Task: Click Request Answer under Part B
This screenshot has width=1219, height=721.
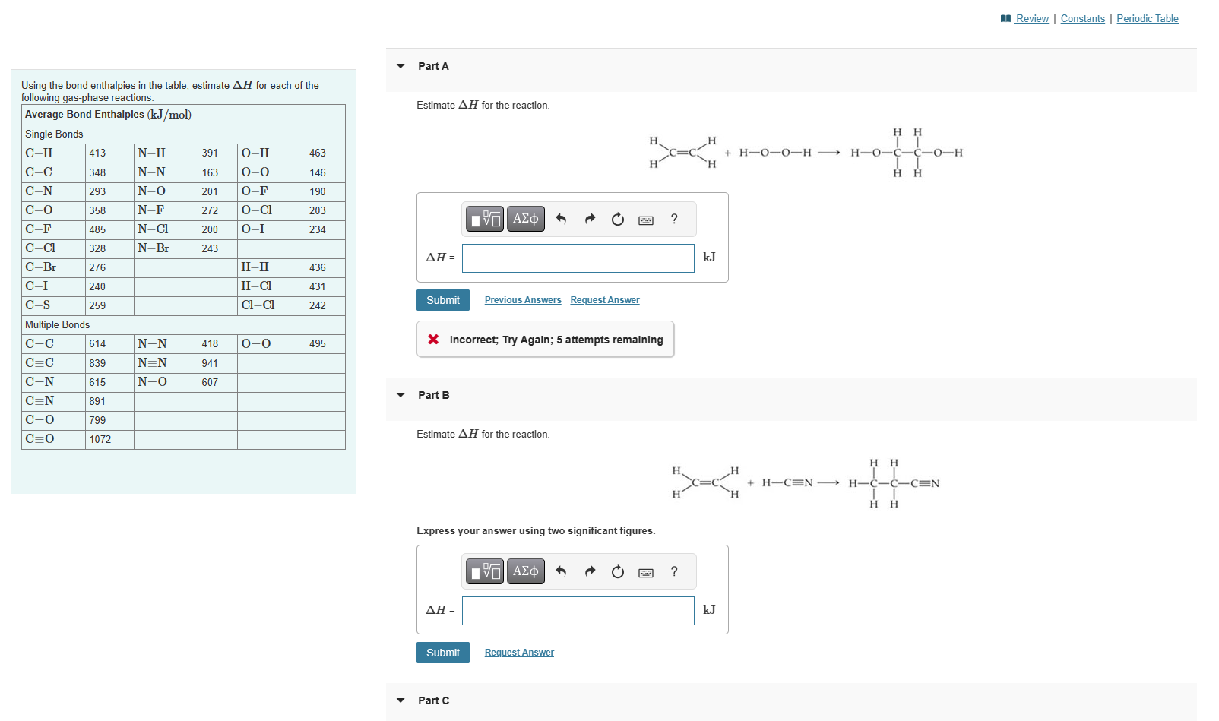Action: (519, 652)
